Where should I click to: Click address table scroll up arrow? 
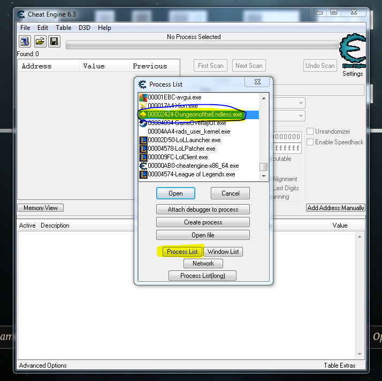[x=360, y=237]
